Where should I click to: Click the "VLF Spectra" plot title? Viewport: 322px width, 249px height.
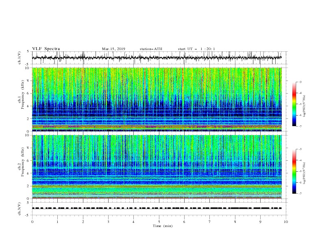(46, 49)
